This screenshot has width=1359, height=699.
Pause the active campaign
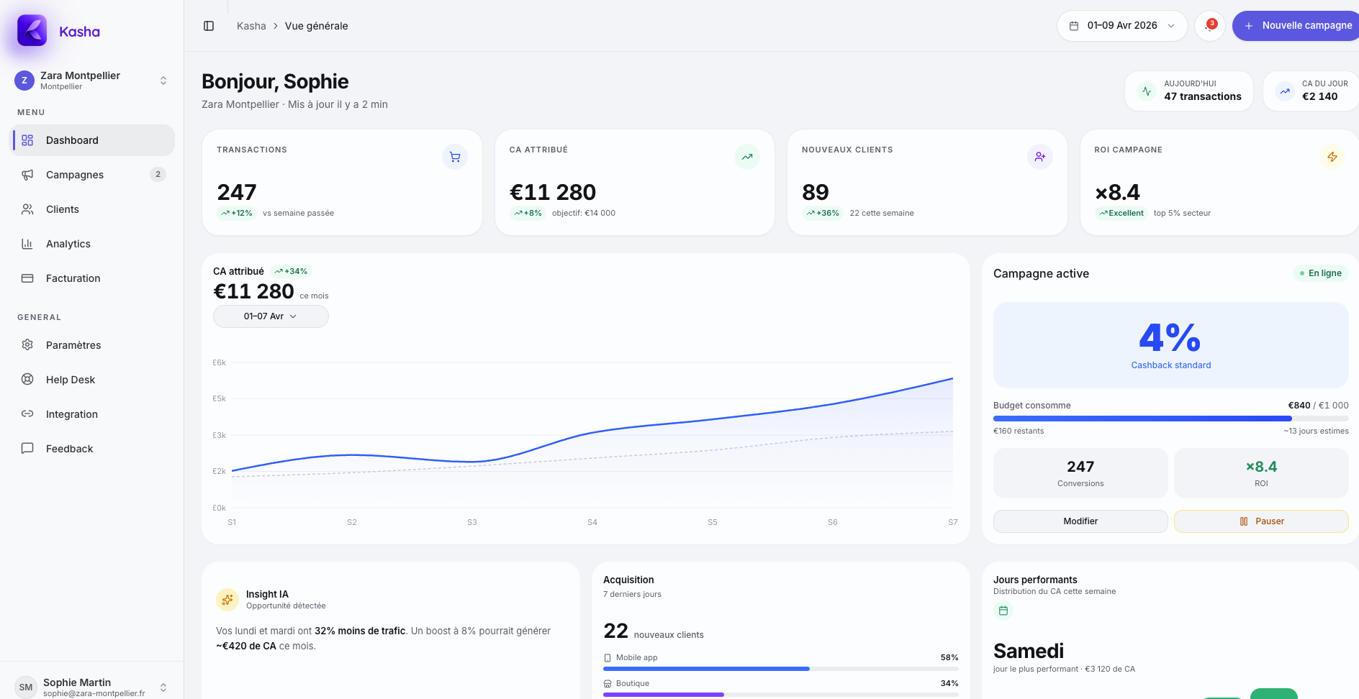1260,521
